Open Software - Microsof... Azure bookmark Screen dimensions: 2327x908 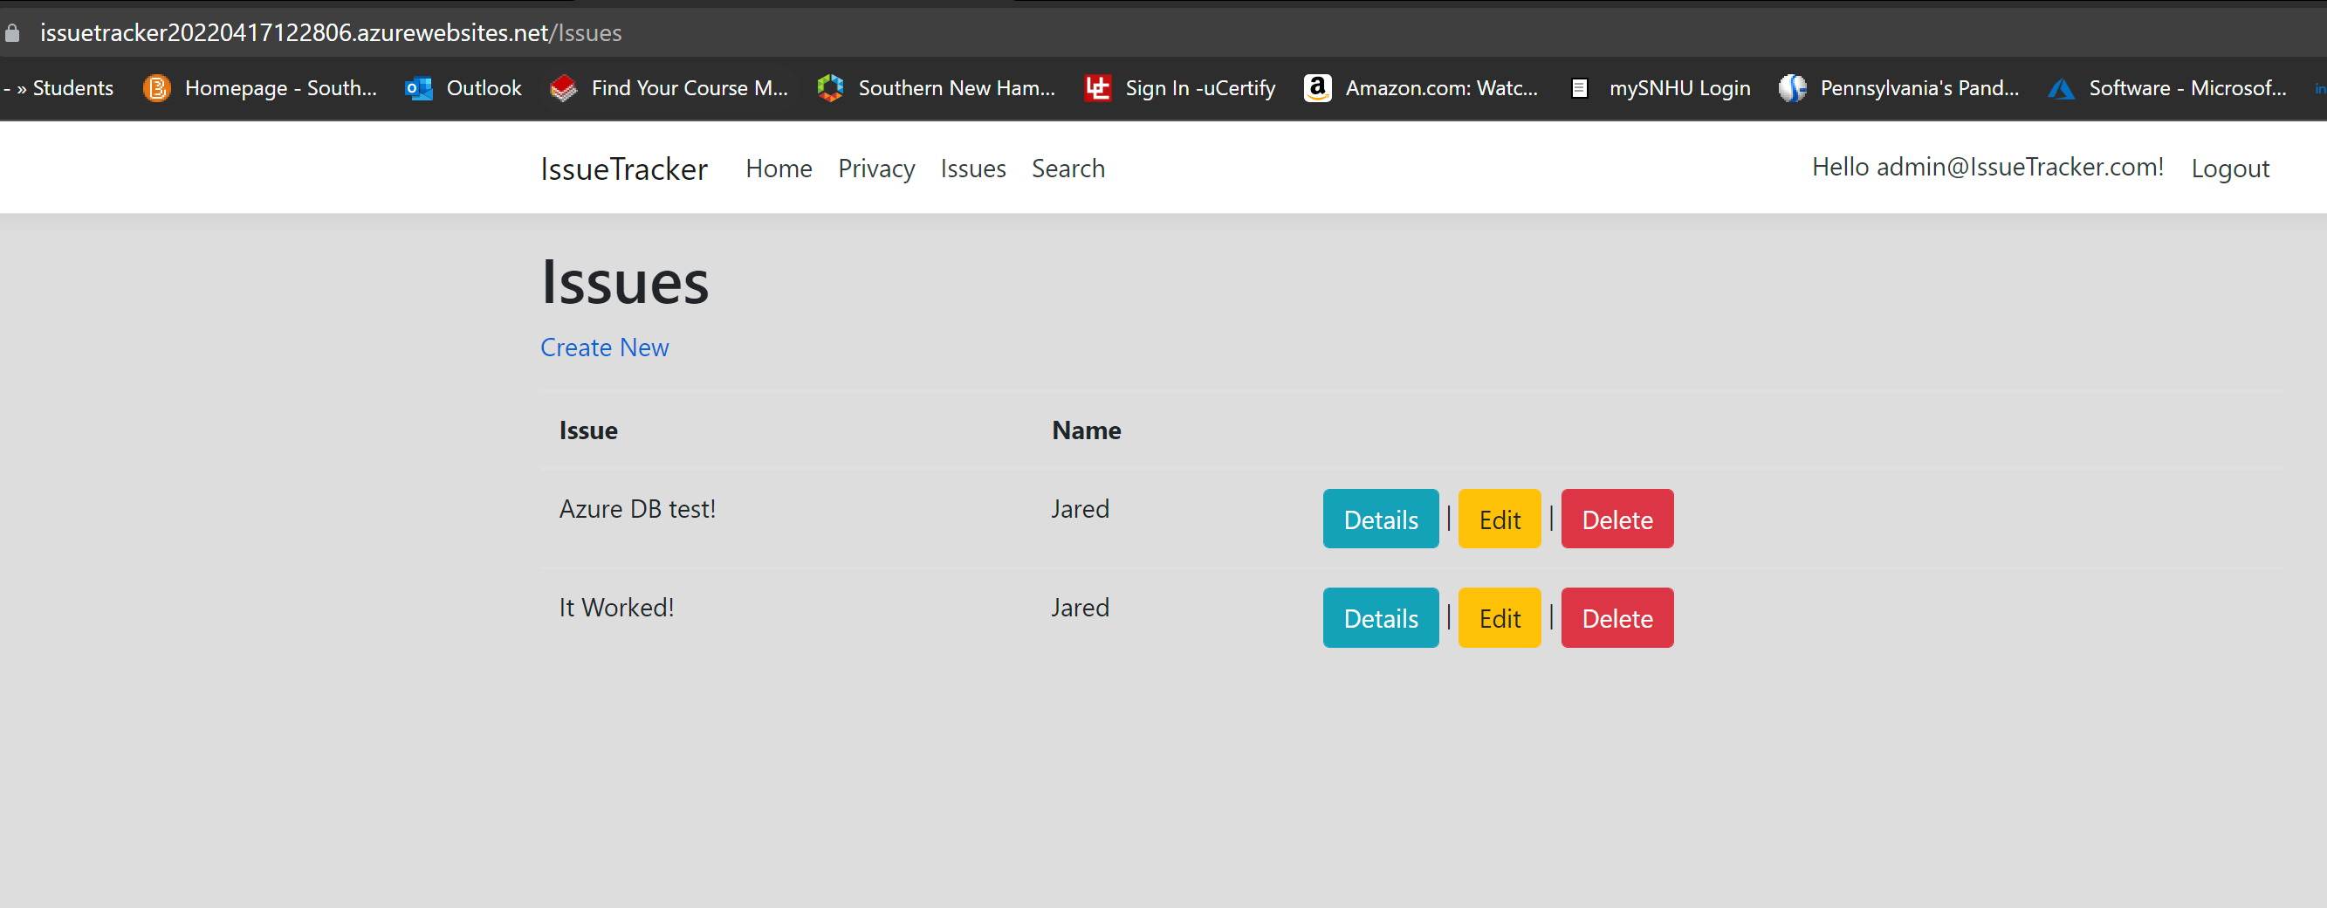[x=2168, y=87]
